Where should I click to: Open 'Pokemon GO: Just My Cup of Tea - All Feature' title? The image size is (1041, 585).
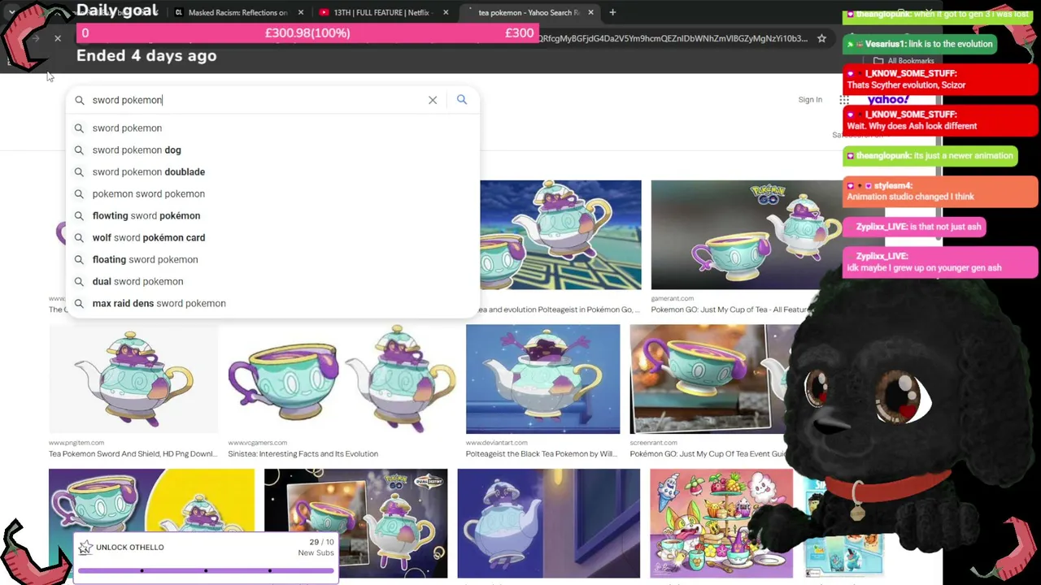pyautogui.click(x=732, y=310)
